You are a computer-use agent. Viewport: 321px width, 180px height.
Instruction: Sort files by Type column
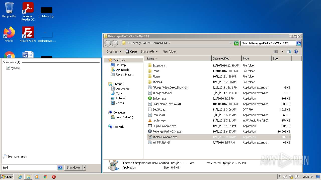[257, 58]
